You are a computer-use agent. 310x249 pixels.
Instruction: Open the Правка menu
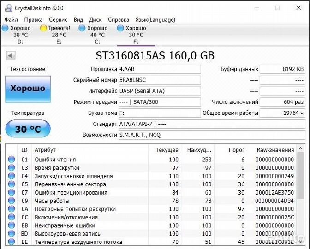[33, 20]
